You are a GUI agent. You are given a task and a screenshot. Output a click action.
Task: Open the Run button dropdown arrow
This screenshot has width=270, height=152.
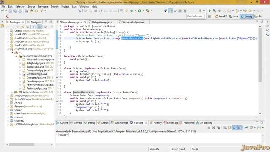(x=143, y=11)
